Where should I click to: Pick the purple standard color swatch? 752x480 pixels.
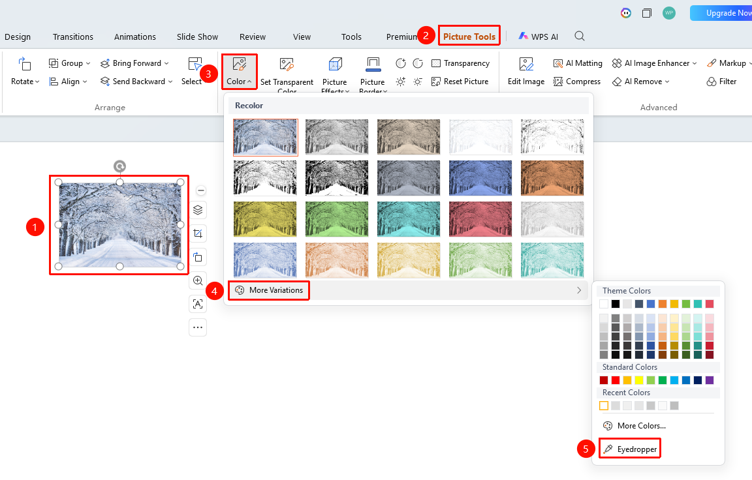[x=710, y=380]
